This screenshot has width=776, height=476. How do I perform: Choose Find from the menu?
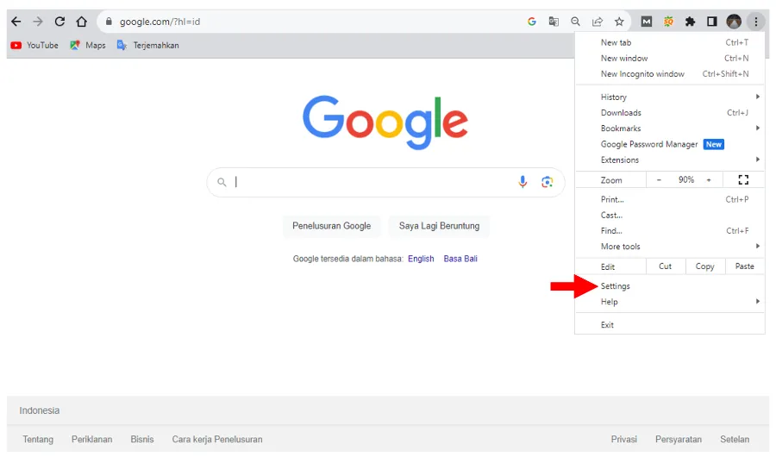pos(670,230)
